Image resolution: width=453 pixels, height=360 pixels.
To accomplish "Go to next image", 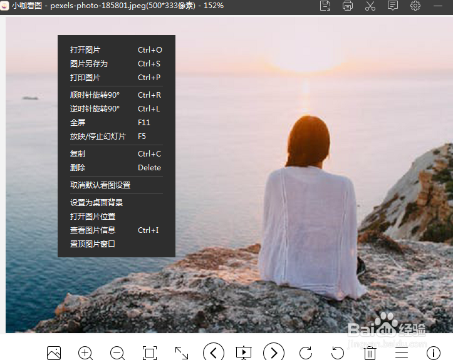I will point(274,352).
